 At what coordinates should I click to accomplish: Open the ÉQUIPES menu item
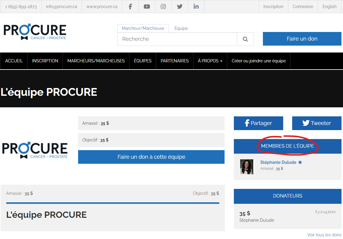click(143, 61)
